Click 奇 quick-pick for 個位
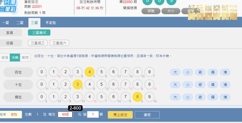Screen dimensions: 242x123 tap(200, 97)
